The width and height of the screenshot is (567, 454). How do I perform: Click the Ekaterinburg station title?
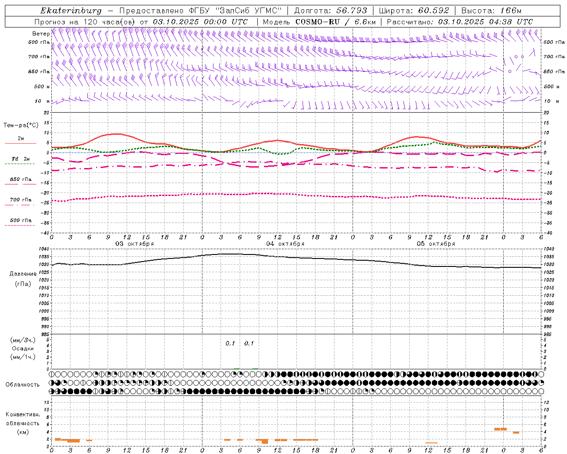point(71,11)
